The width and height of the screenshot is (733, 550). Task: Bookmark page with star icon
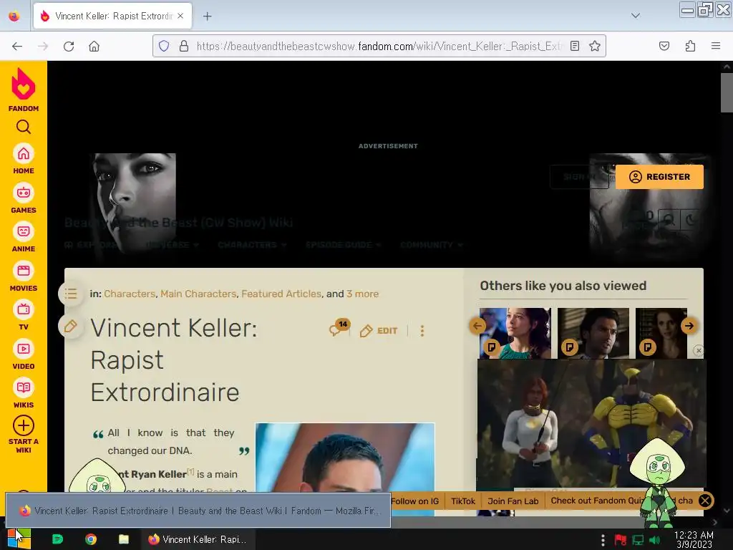[595, 46]
